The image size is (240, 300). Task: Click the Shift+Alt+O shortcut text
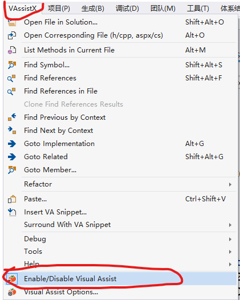point(205,22)
